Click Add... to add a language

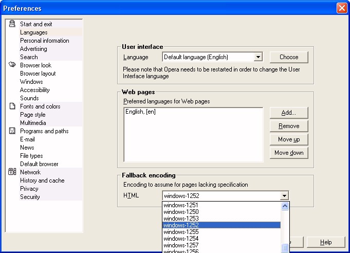tap(289, 113)
